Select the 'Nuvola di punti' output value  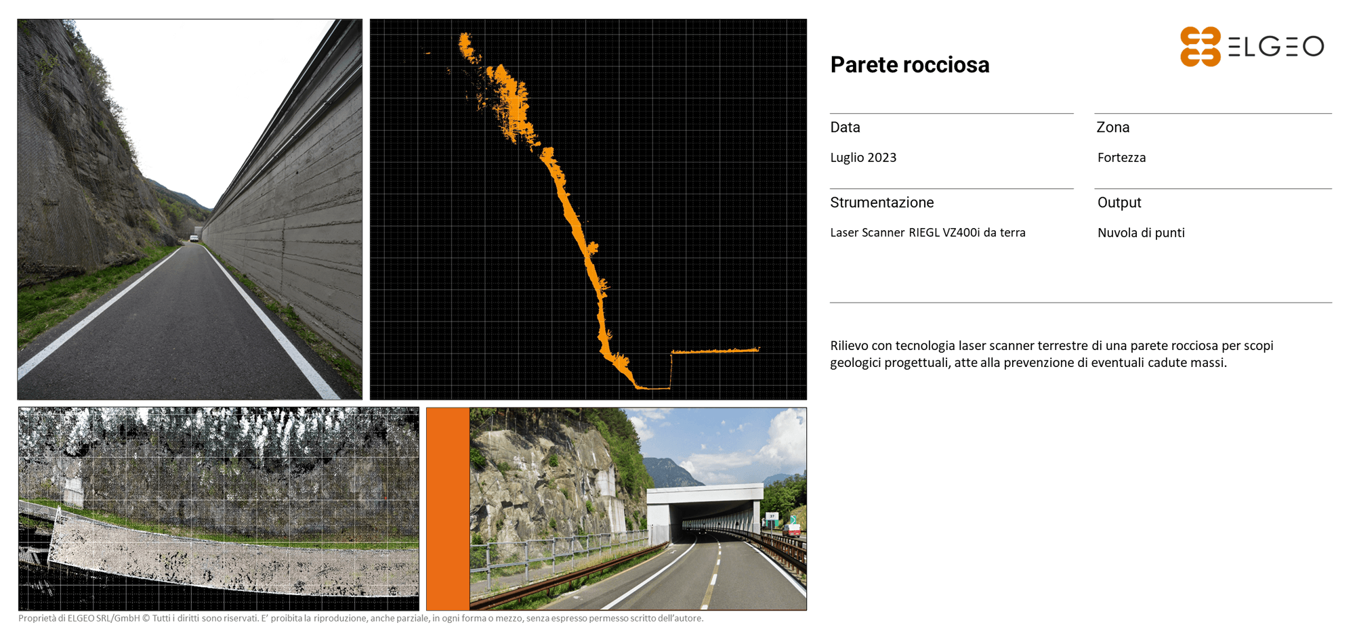point(1141,233)
